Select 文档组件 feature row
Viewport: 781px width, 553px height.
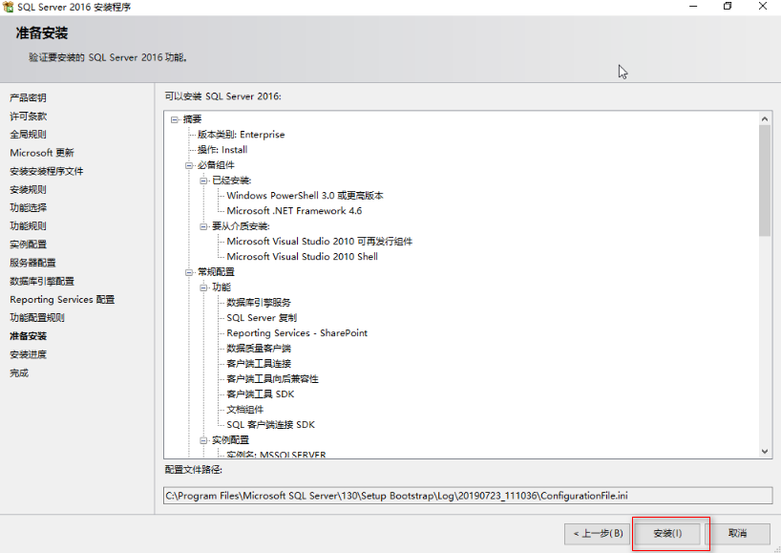click(x=245, y=410)
